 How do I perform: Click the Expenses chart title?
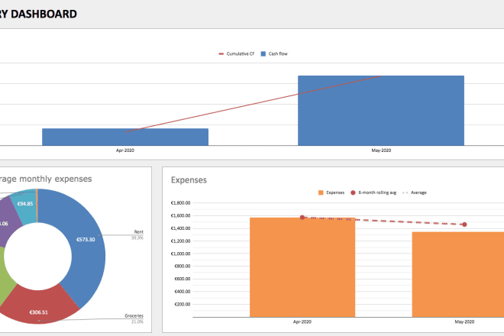189,180
